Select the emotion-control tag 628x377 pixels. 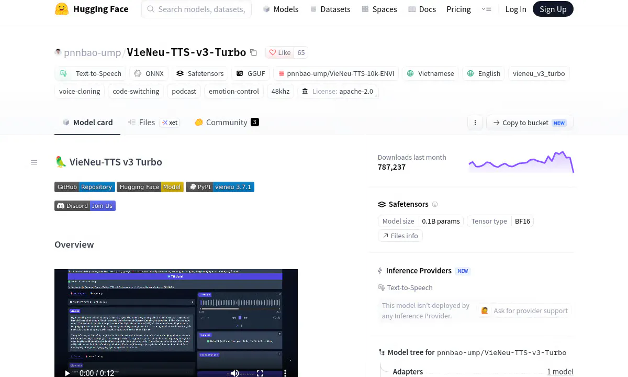point(234,91)
